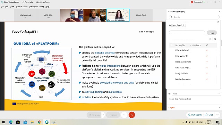
Task: Click the Unmute button
Action: pos(94,115)
